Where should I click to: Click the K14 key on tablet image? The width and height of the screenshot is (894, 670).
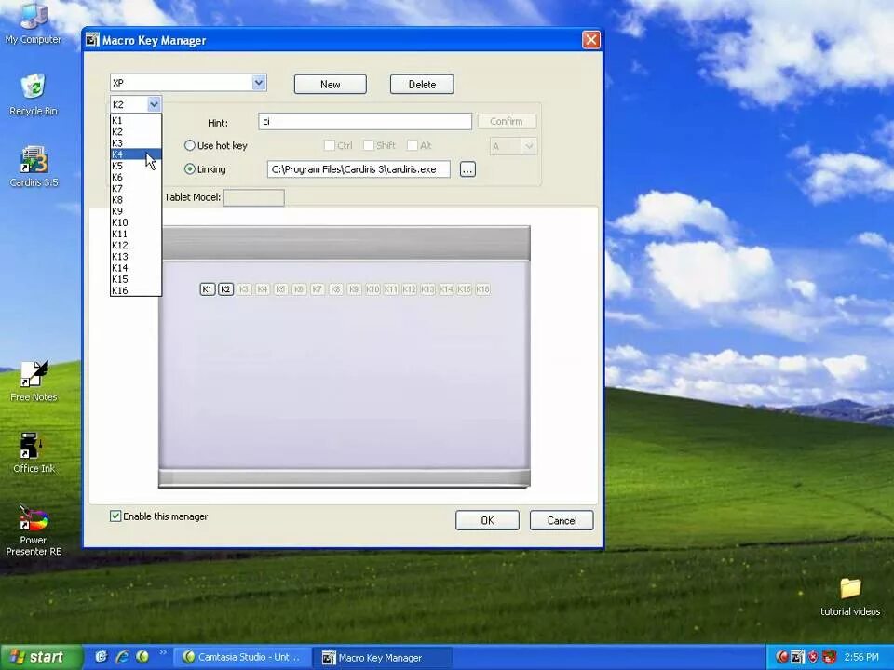pyautogui.click(x=446, y=289)
